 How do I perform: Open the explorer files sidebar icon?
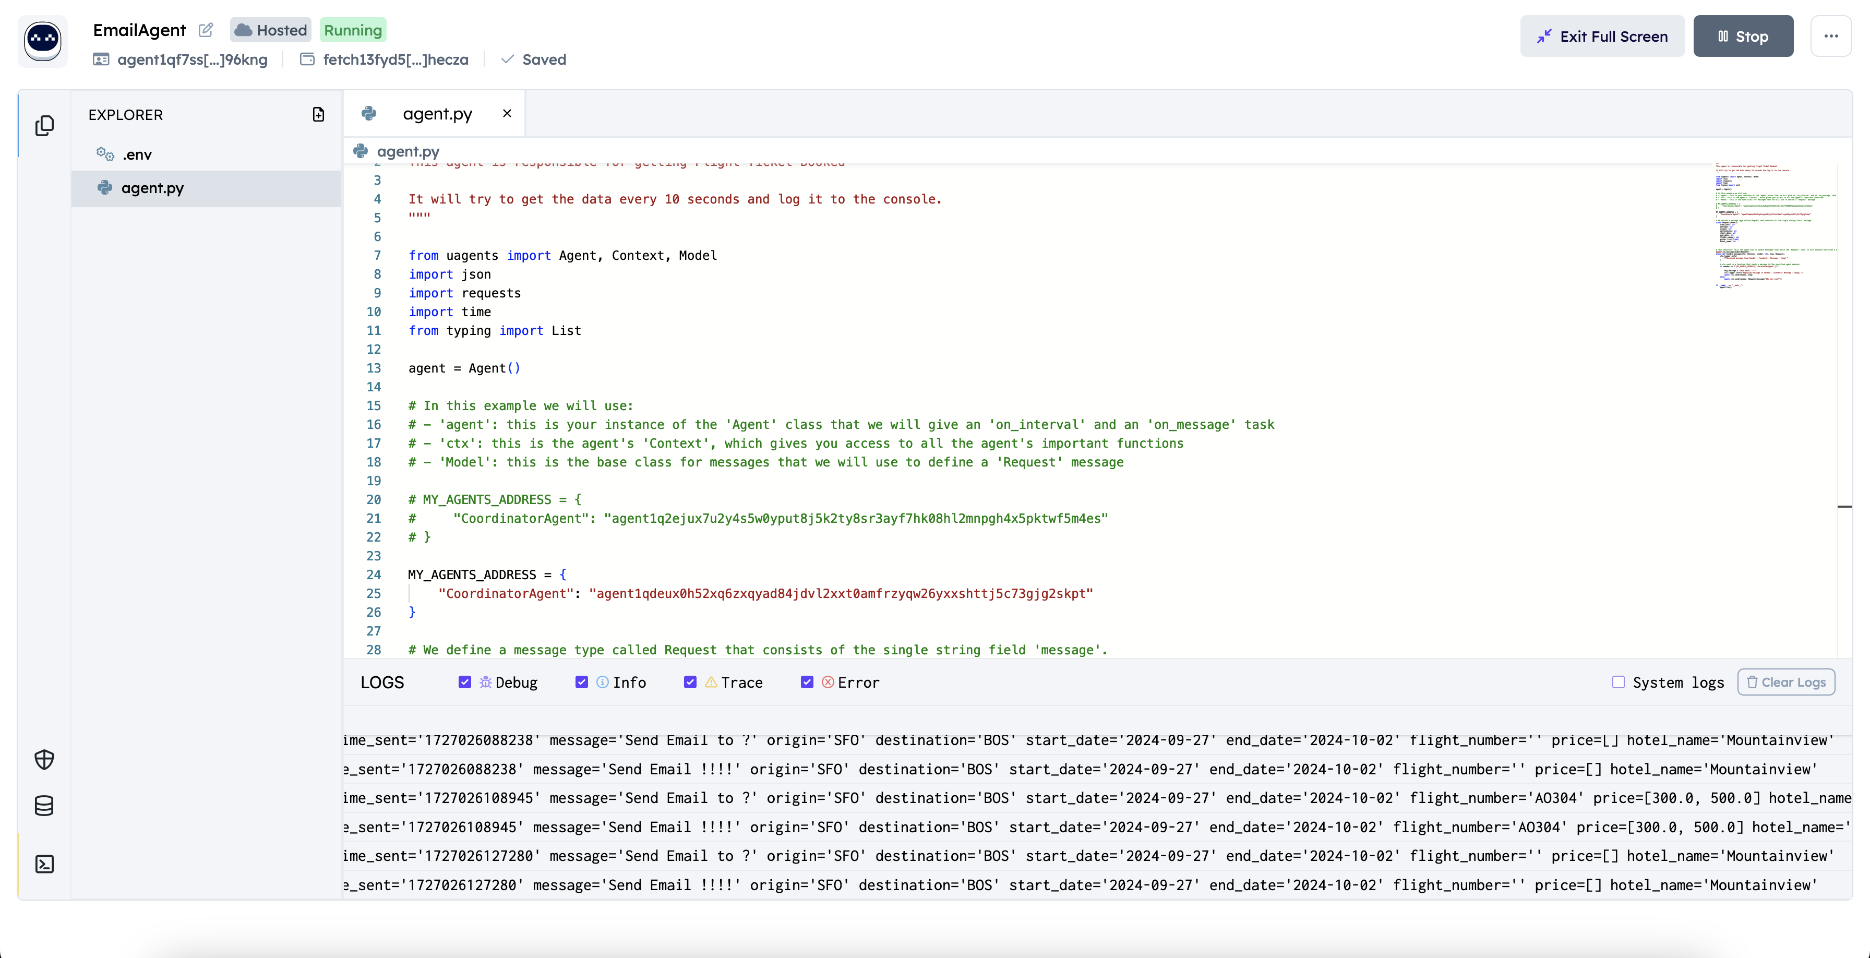click(x=44, y=126)
